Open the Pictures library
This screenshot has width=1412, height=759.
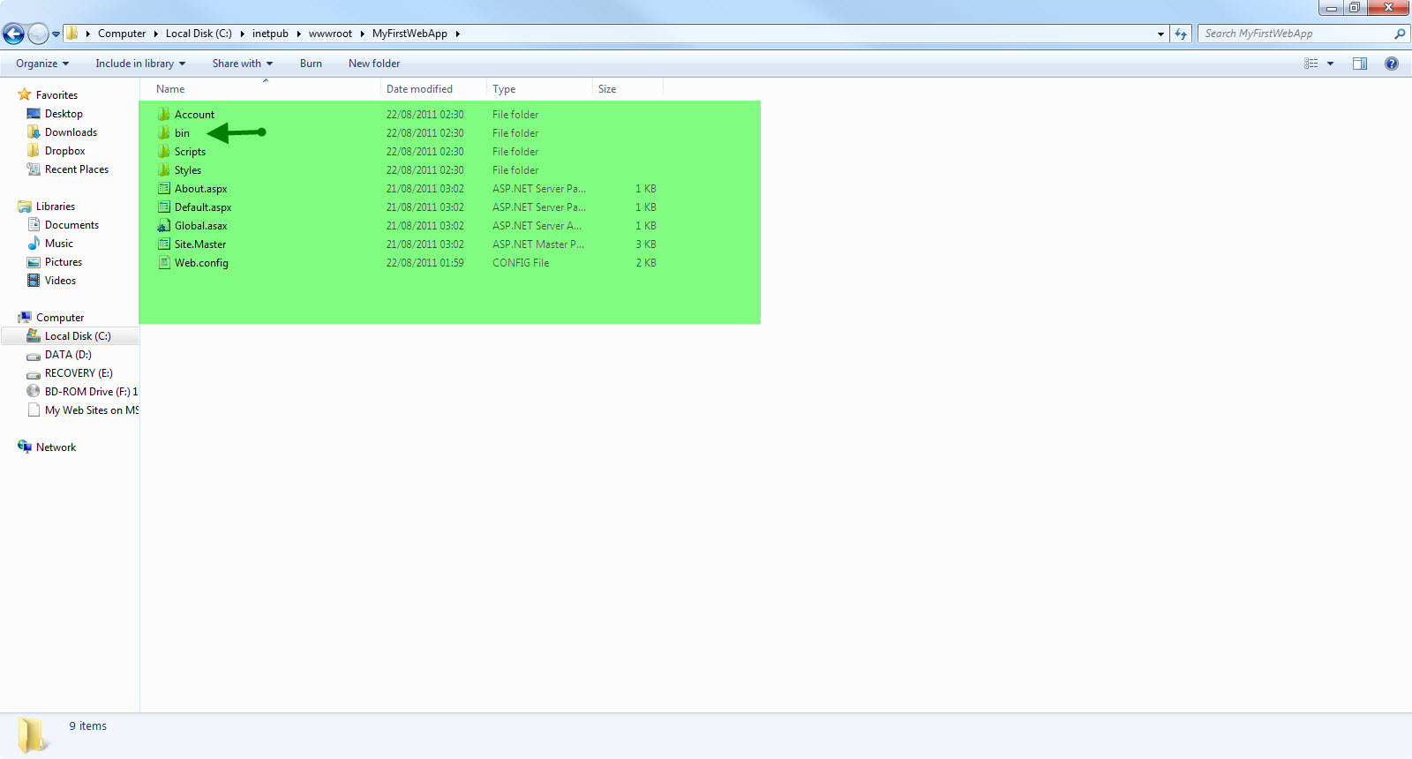tap(63, 262)
